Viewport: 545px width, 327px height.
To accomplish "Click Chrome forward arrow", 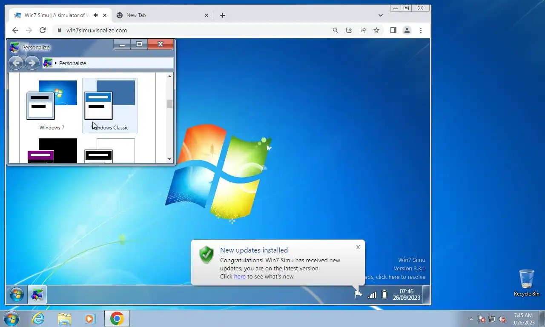I will (x=29, y=30).
